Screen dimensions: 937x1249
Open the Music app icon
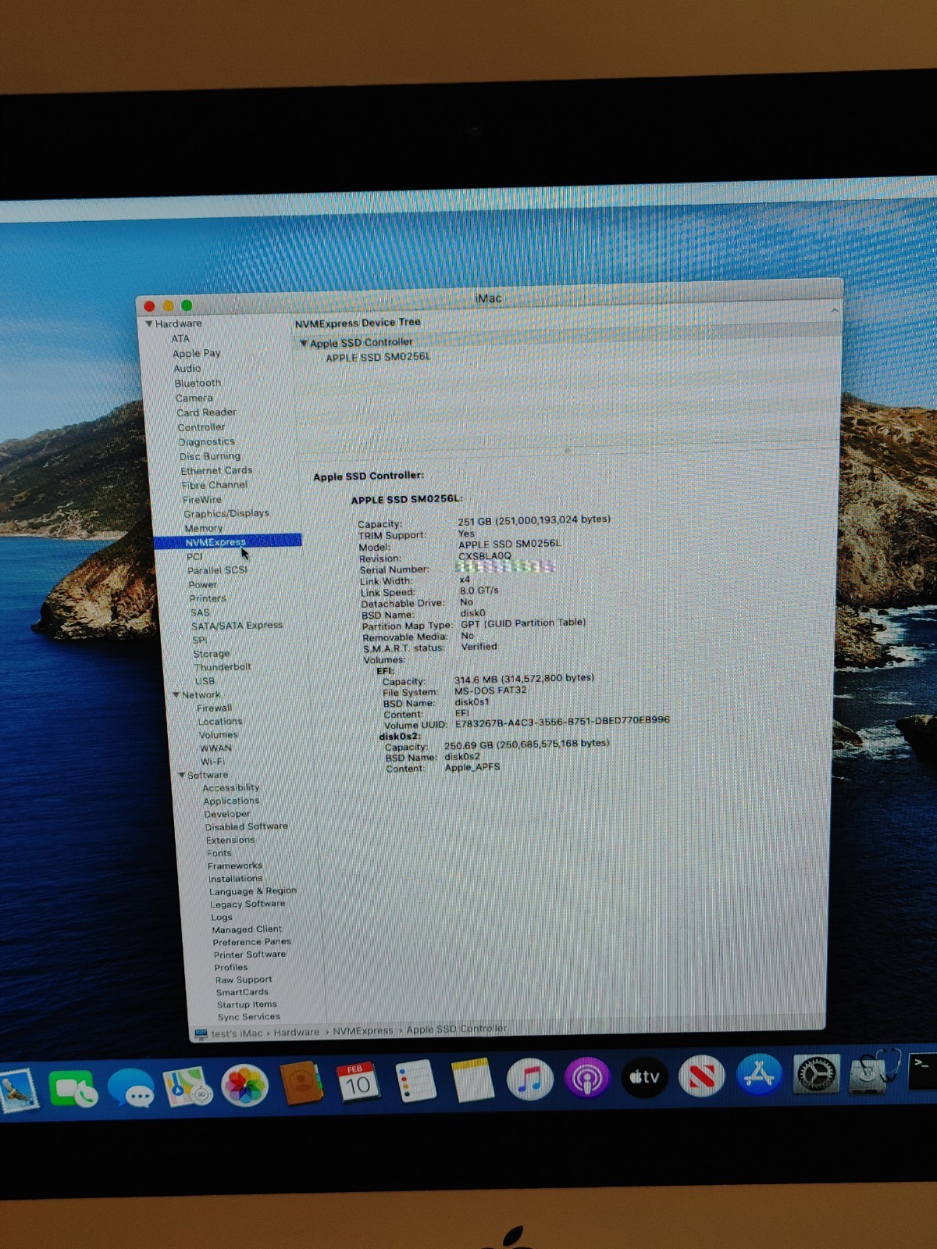pos(529,1080)
